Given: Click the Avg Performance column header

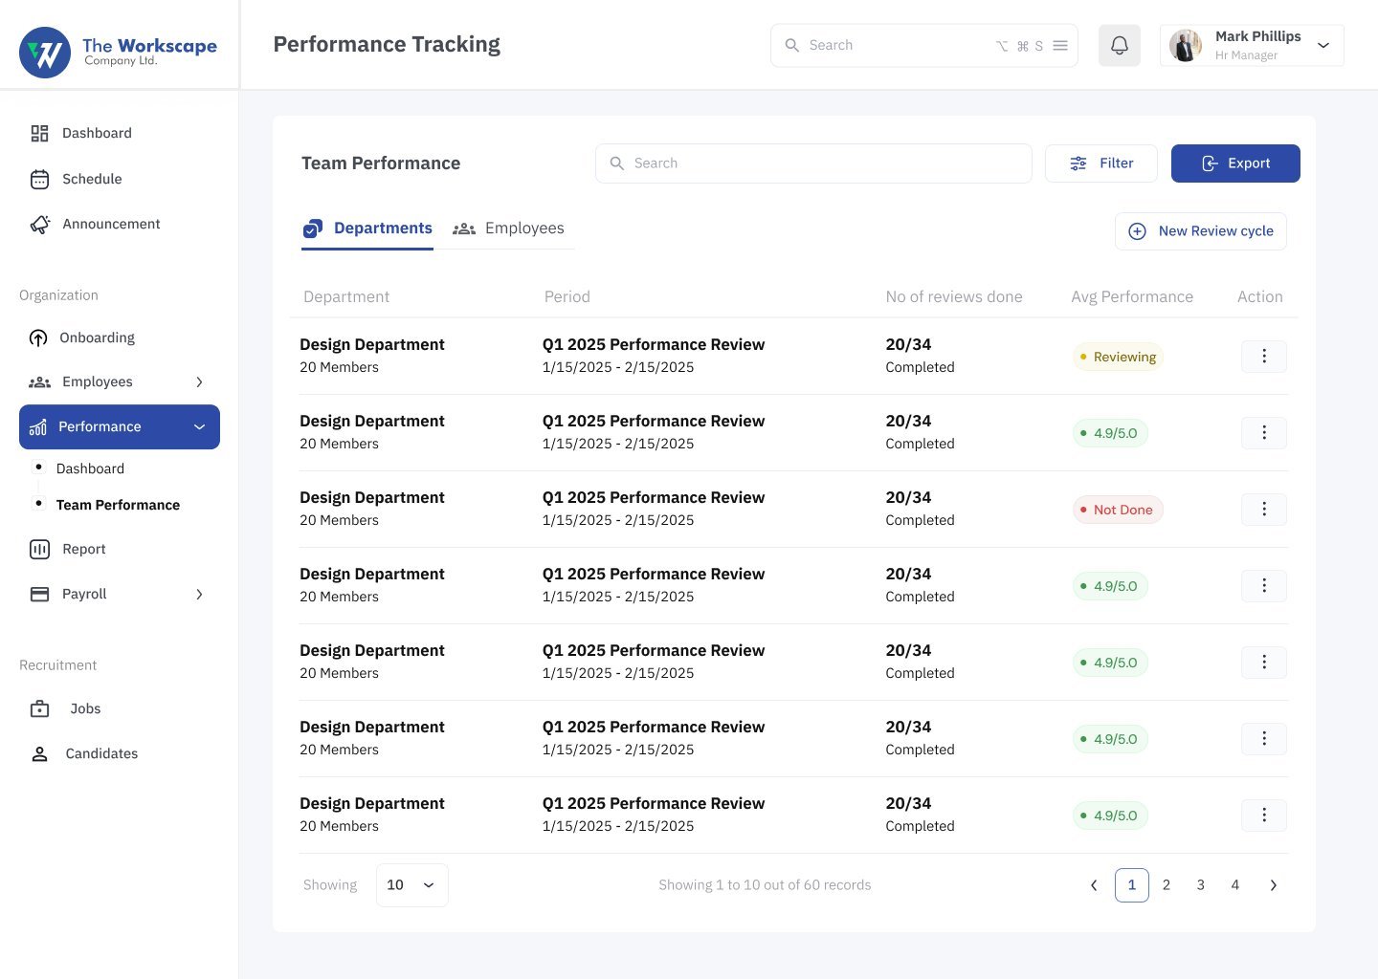Looking at the screenshot, I should coord(1132,296).
